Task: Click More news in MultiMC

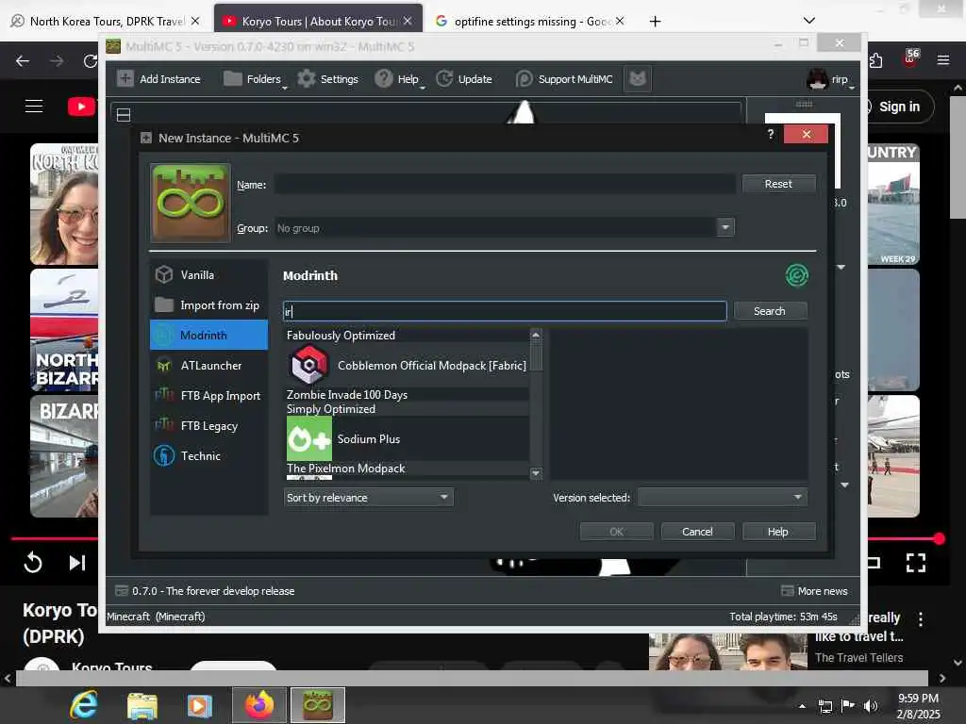Action: click(814, 591)
